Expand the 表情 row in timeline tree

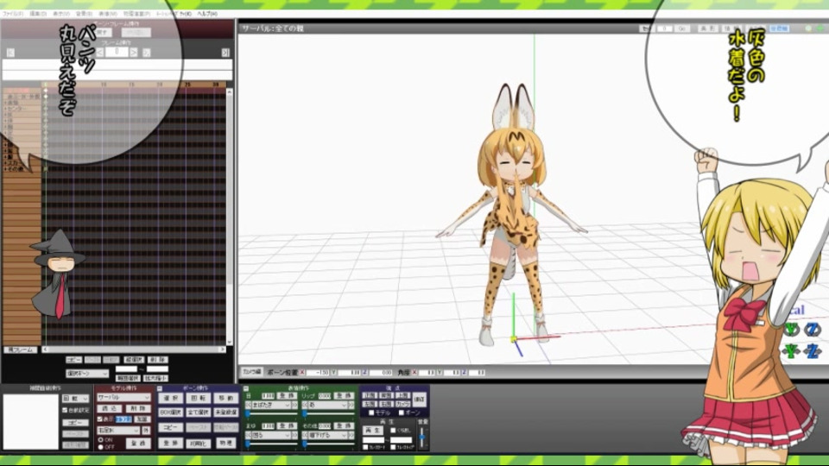click(x=5, y=103)
